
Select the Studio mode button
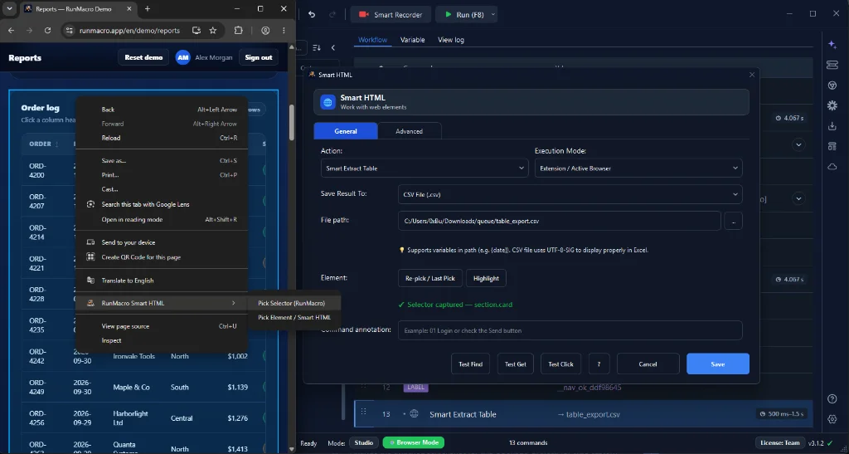click(x=364, y=442)
